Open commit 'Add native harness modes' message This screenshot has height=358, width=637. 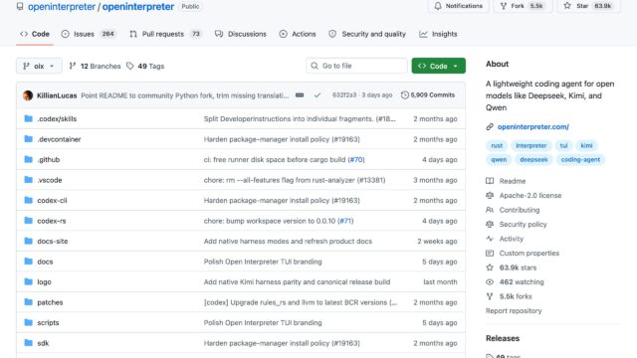288,241
